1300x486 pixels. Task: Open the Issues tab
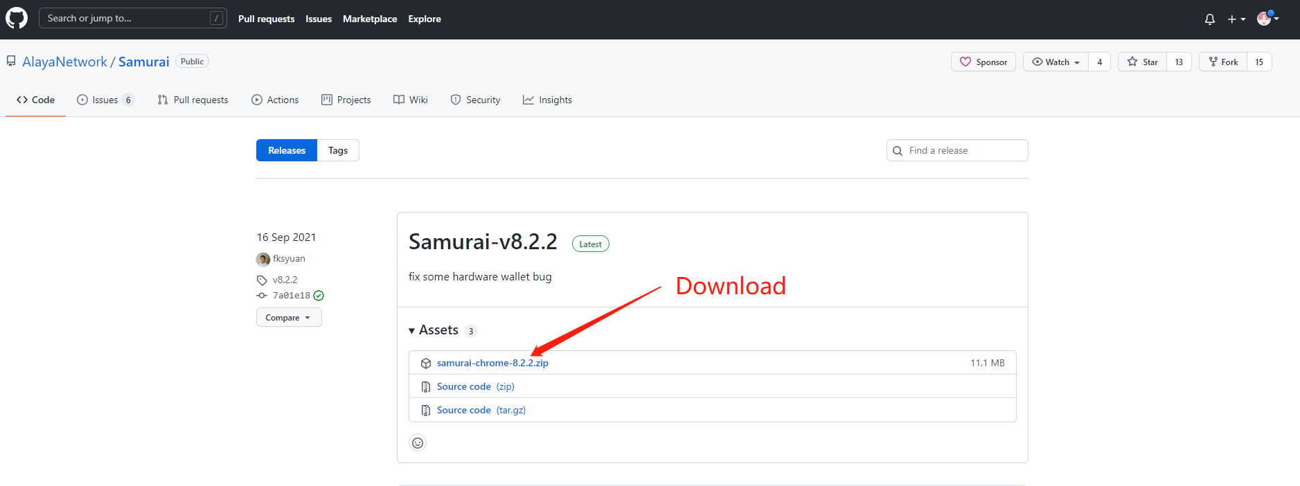(105, 100)
